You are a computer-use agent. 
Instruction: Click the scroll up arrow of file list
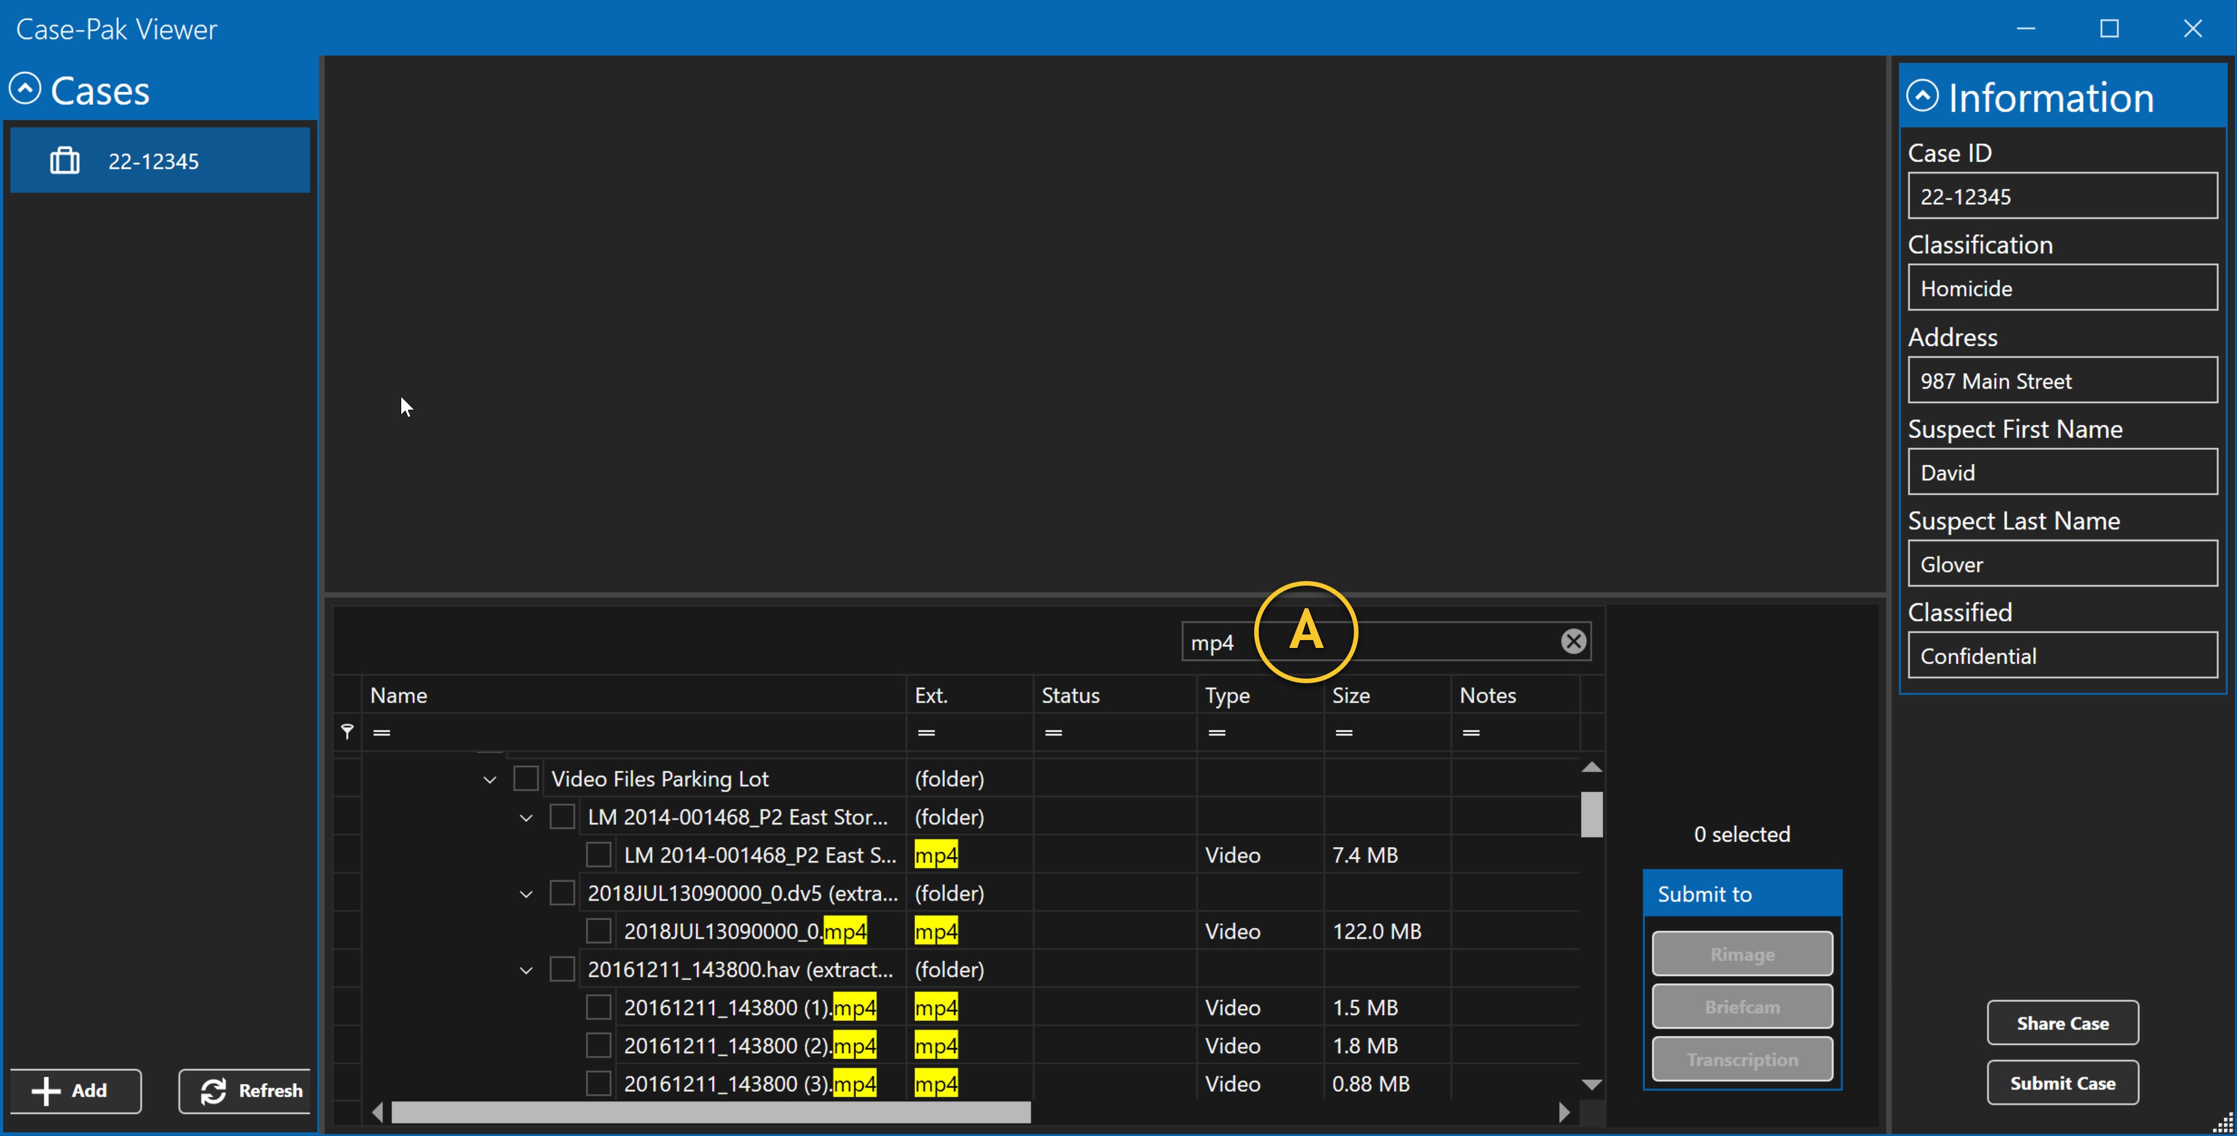tap(1591, 767)
